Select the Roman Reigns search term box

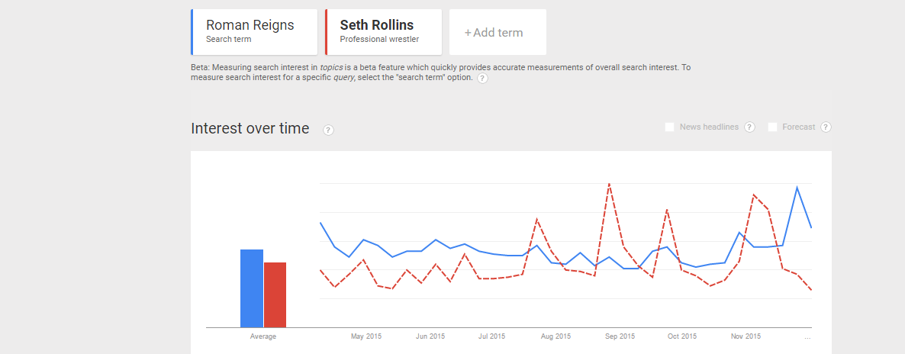point(254,32)
